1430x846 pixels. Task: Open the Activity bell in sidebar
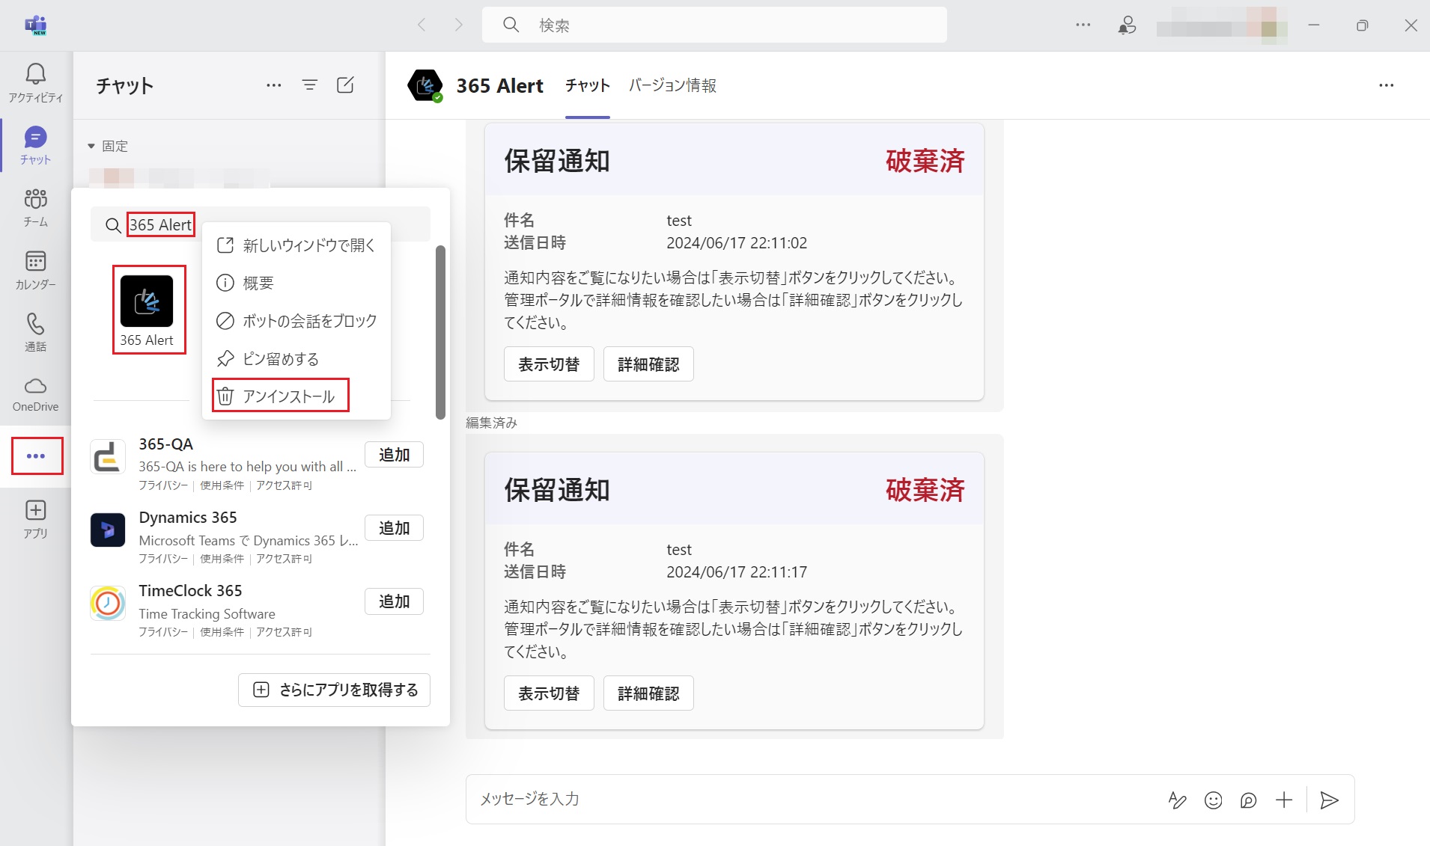tap(35, 82)
